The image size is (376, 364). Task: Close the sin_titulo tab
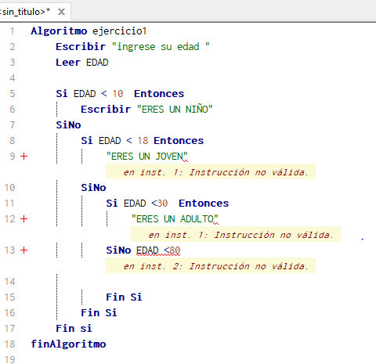coord(61,12)
